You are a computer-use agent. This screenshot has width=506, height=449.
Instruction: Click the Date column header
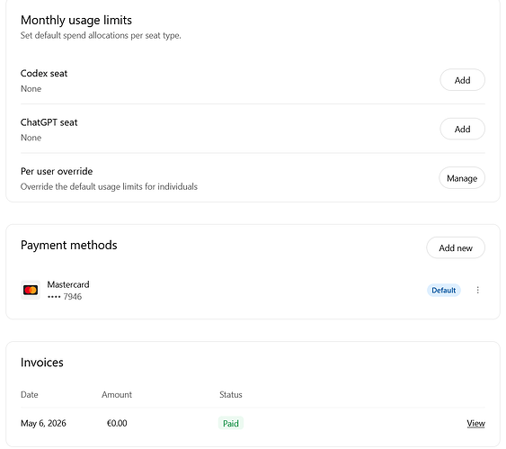coord(30,394)
